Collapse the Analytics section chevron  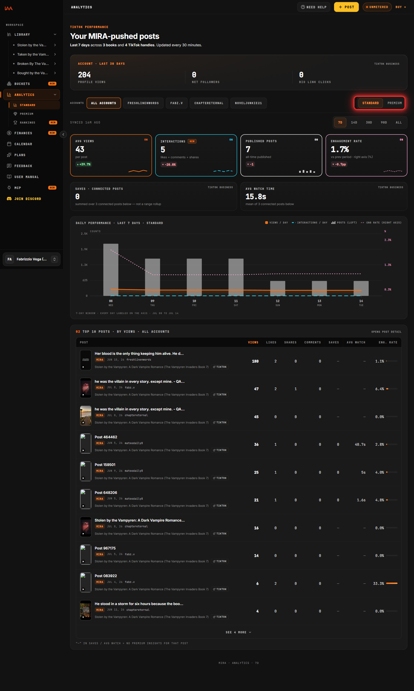(55, 94)
